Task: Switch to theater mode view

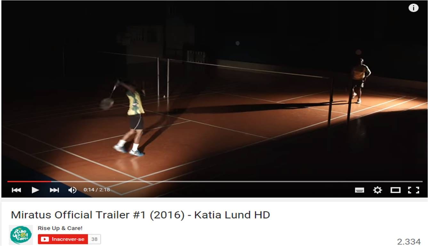Action: pyautogui.click(x=395, y=190)
